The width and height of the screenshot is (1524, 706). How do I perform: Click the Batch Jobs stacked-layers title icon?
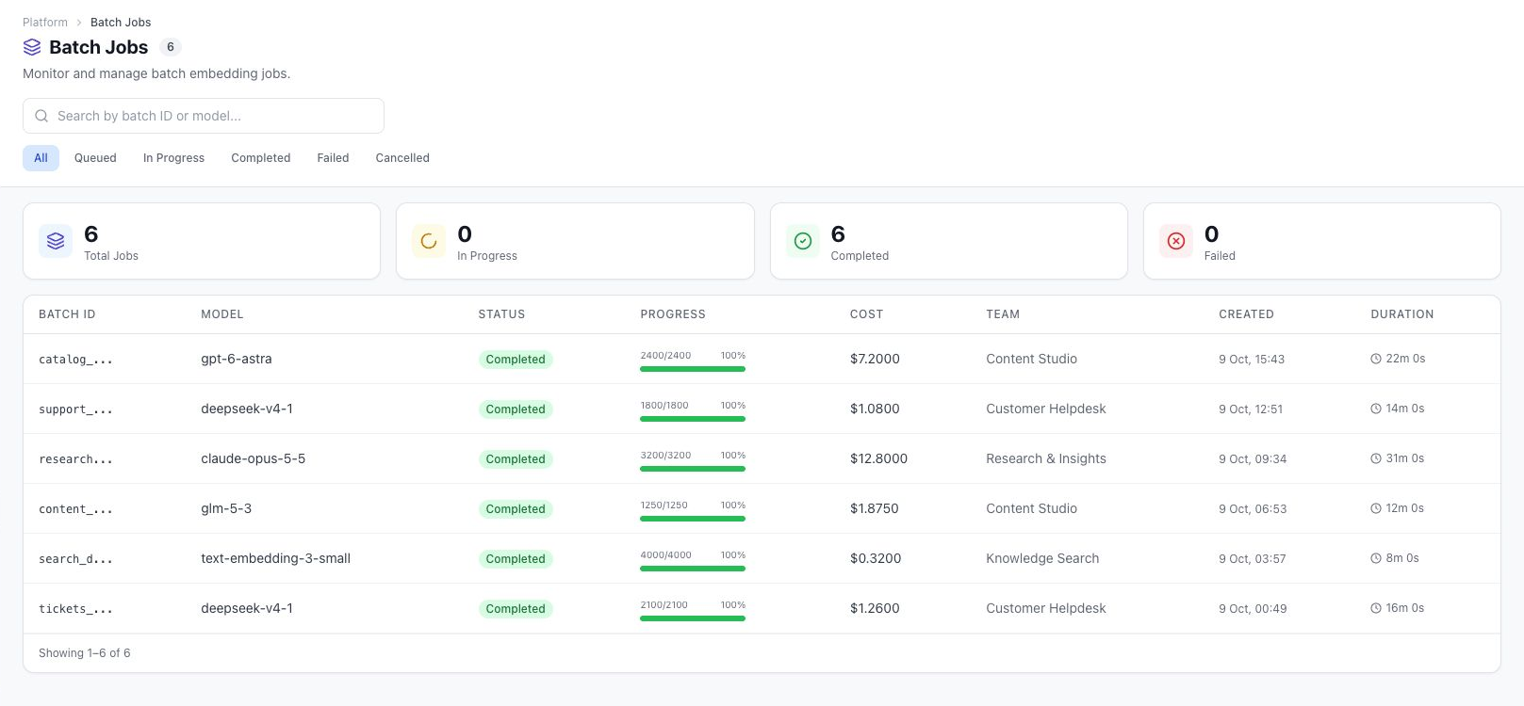pyautogui.click(x=32, y=47)
